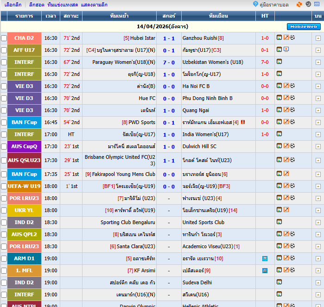Image resolution: width=324 pixels, height=307 pixels.
Task: Click soccer ball icon for PWD Sports match
Action: [x=292, y=122]
